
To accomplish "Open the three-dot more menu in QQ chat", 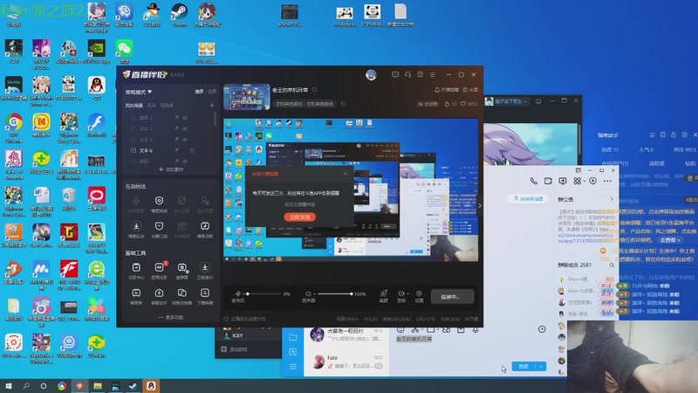I will click(x=607, y=181).
